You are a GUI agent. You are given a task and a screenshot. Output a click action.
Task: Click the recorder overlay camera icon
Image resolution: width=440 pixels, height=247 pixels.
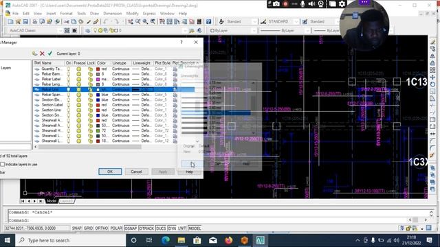pos(276,4)
